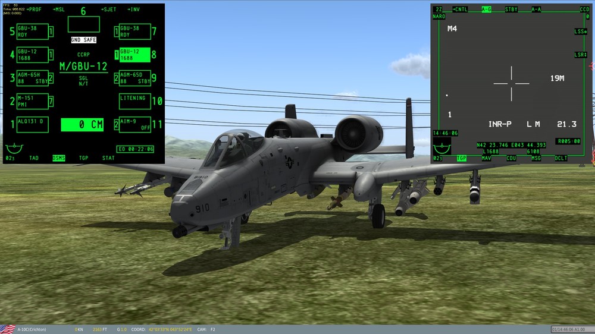Open the CDU page tab
595x334 pixels.
point(511,158)
